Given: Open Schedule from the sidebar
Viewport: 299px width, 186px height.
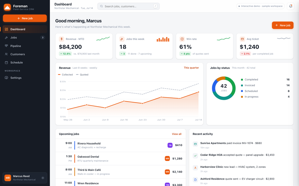Looking at the screenshot, I should 25,63.
